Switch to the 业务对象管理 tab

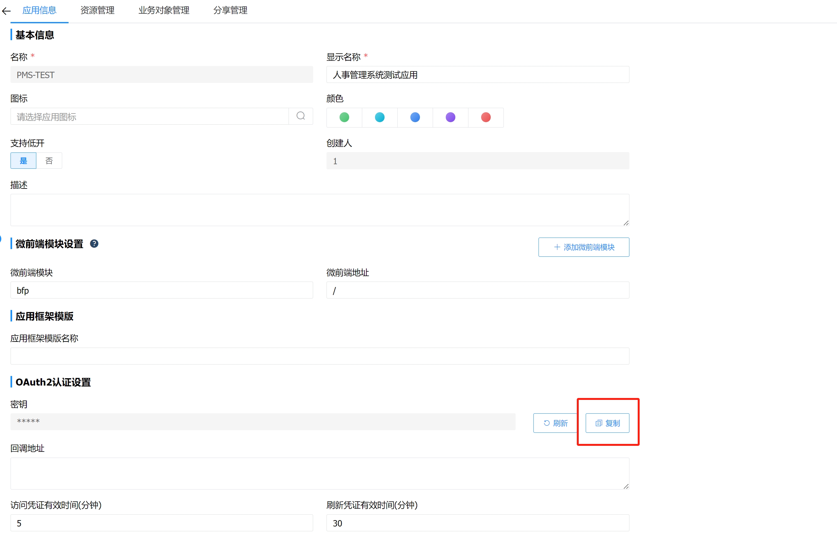pos(164,10)
